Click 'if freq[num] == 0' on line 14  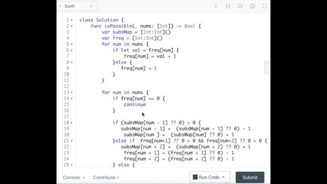click(x=136, y=99)
